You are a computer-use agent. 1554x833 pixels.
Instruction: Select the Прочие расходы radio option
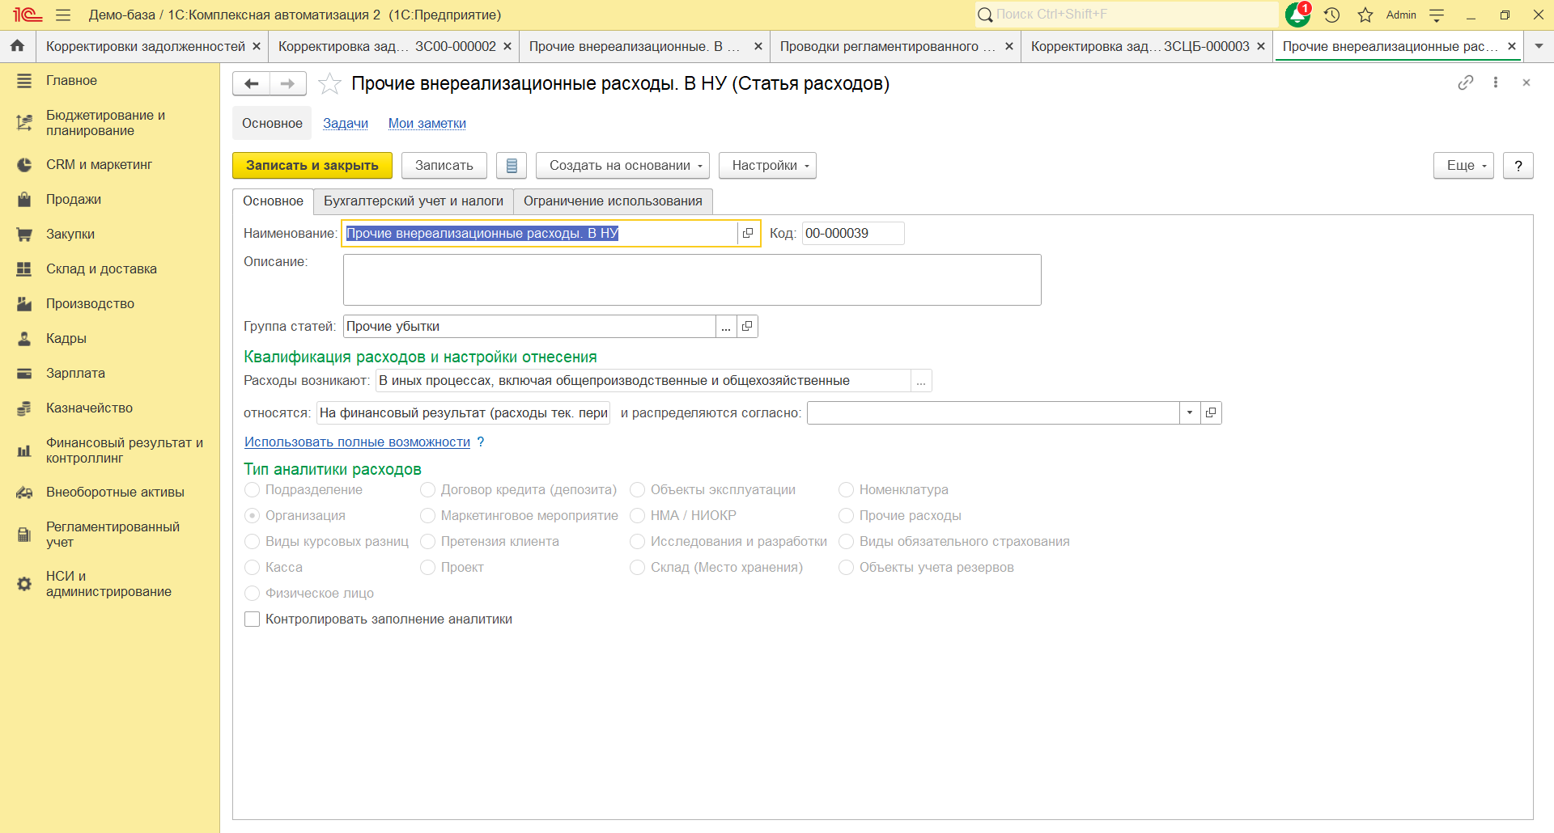pyautogui.click(x=846, y=515)
